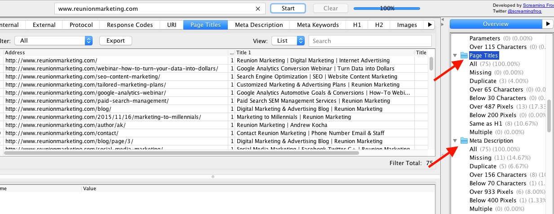Image resolution: width=554 pixels, height=214 pixels.
Task: Show more tabs with the right arrow
Action: (x=430, y=25)
